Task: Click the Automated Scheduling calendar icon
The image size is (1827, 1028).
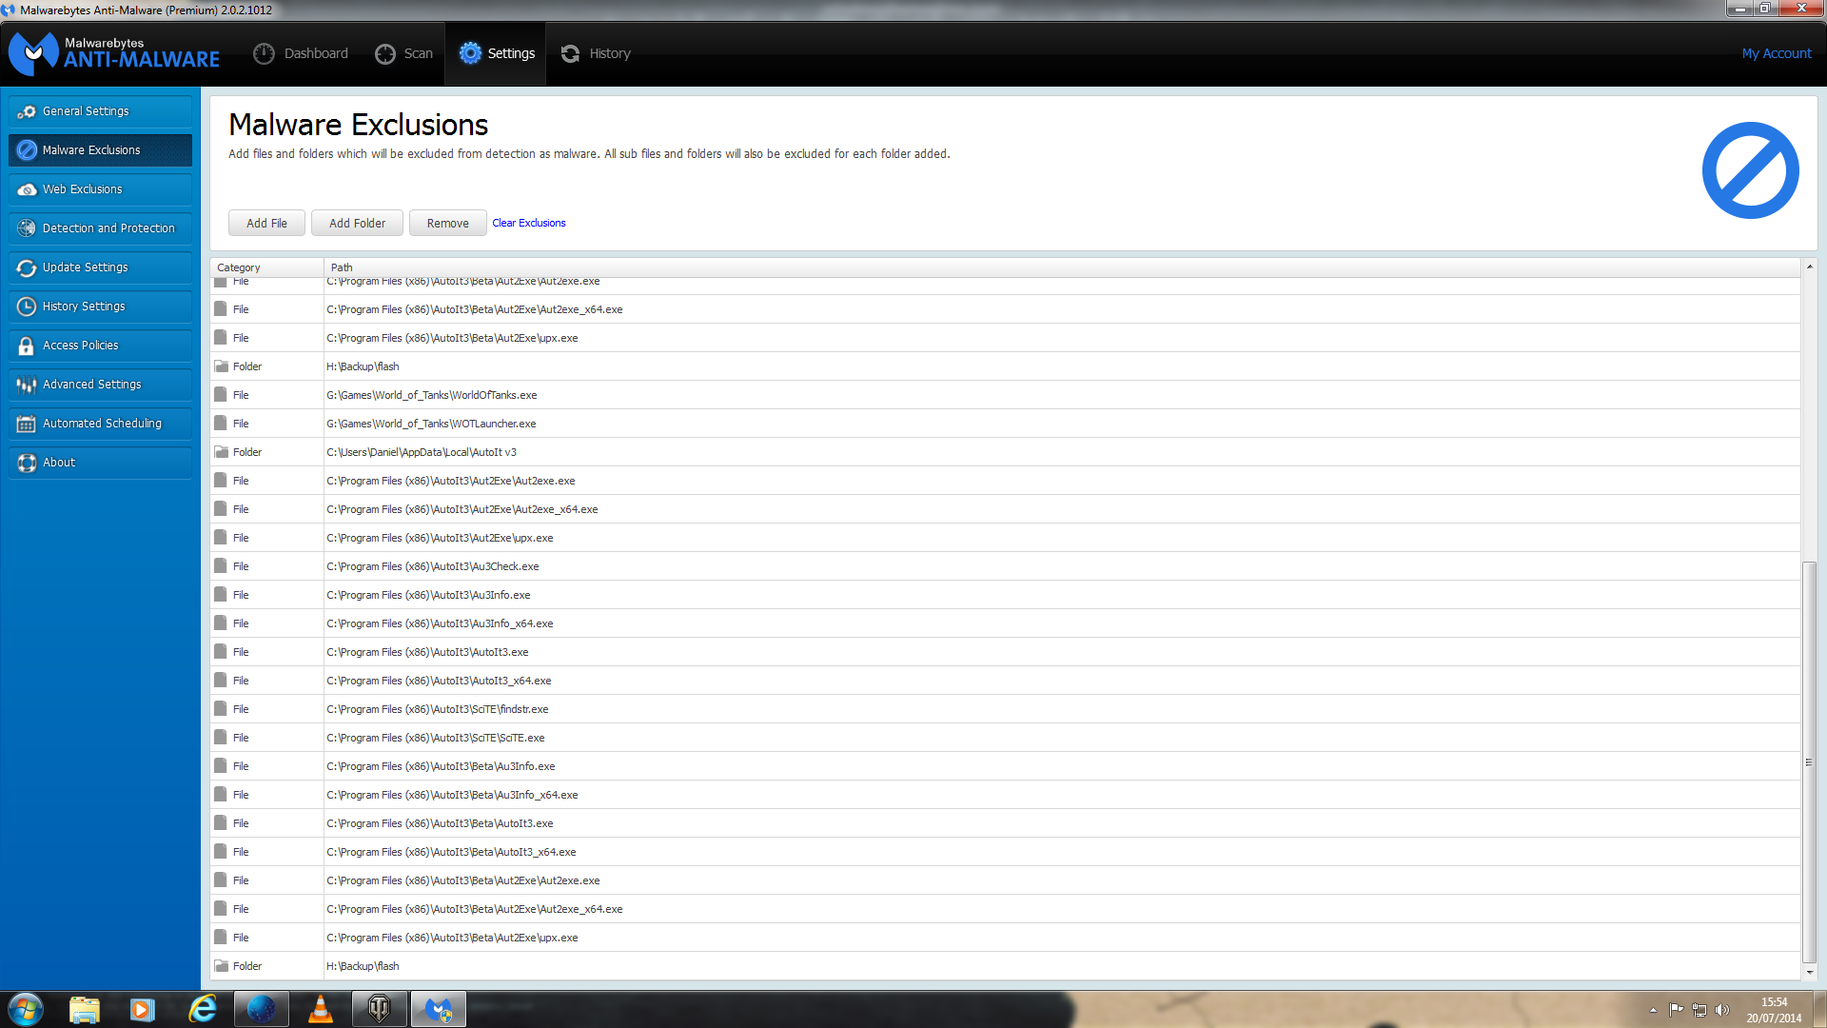Action: click(x=27, y=424)
